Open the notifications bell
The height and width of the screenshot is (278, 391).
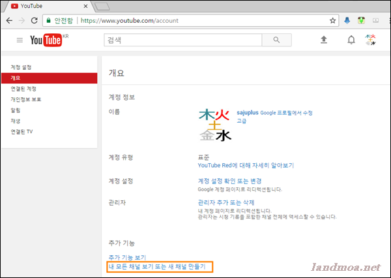pyautogui.click(x=351, y=40)
